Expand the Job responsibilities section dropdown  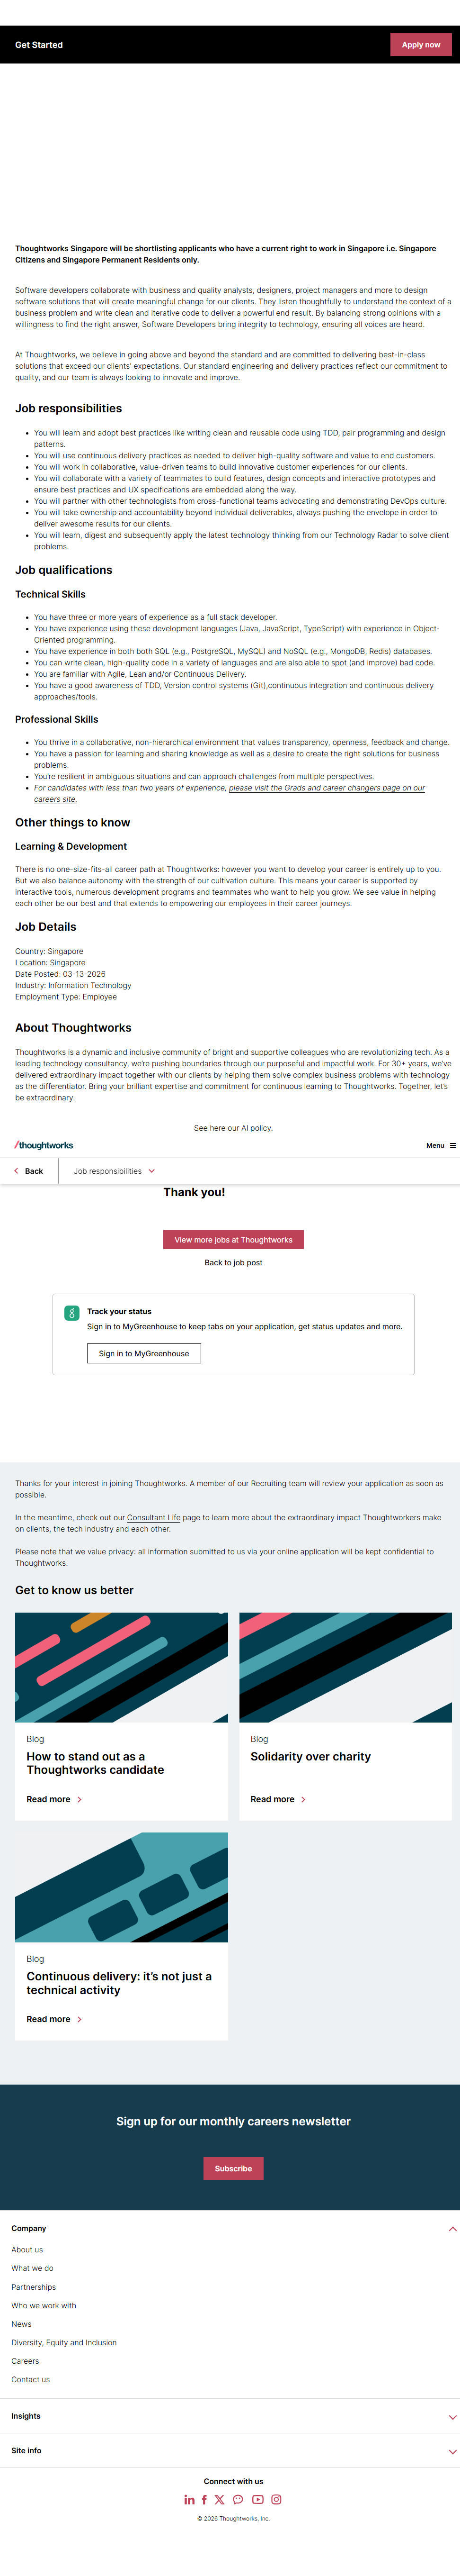[114, 1171]
